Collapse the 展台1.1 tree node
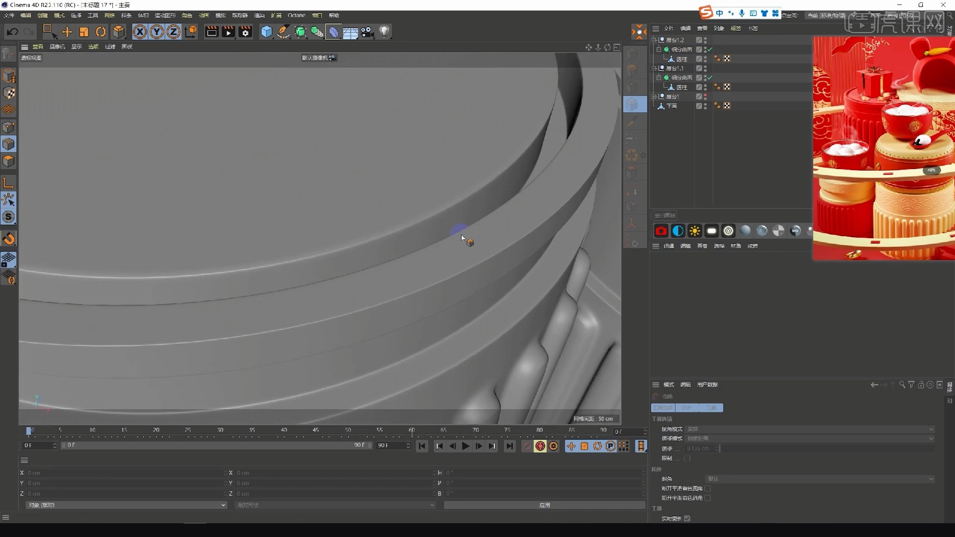The width and height of the screenshot is (955, 537). (655, 68)
